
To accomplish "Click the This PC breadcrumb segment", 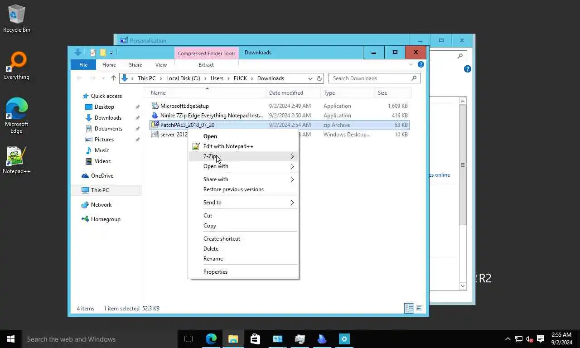I will coord(146,78).
